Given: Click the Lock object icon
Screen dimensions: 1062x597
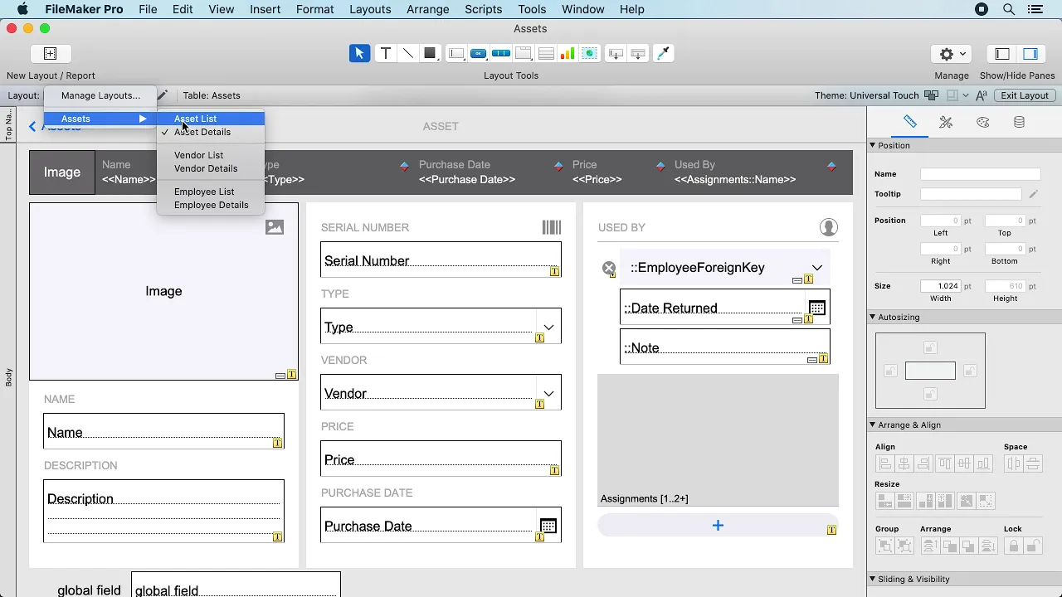Looking at the screenshot, I should point(1013,546).
